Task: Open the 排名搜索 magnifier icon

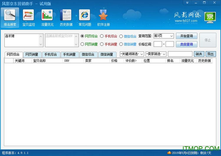Action: (10, 15)
